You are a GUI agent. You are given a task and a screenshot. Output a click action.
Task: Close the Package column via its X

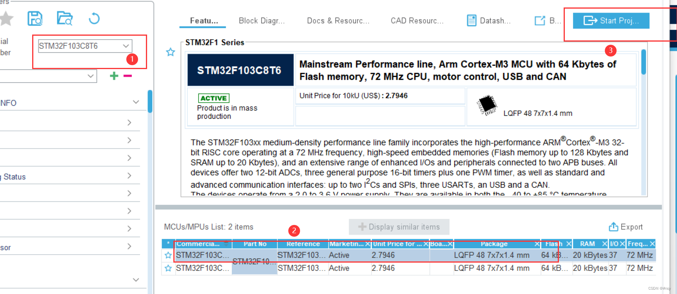537,244
